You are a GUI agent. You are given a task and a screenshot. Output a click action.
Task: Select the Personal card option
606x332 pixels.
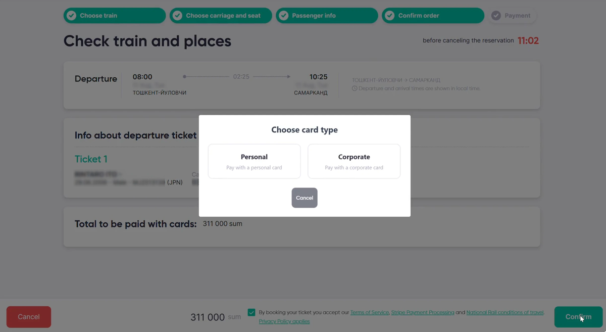(x=254, y=161)
